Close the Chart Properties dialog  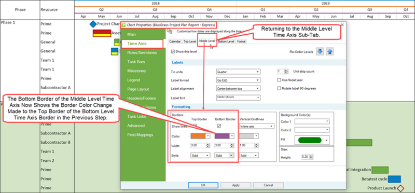342,25
